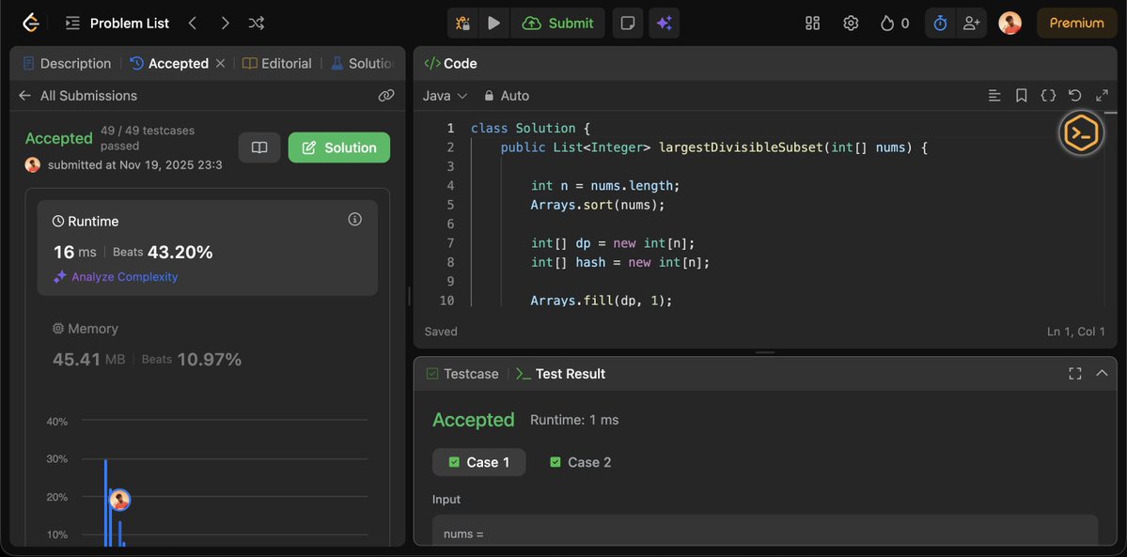Image resolution: width=1127 pixels, height=557 pixels.
Task: Run the code with play button
Action: (x=493, y=23)
